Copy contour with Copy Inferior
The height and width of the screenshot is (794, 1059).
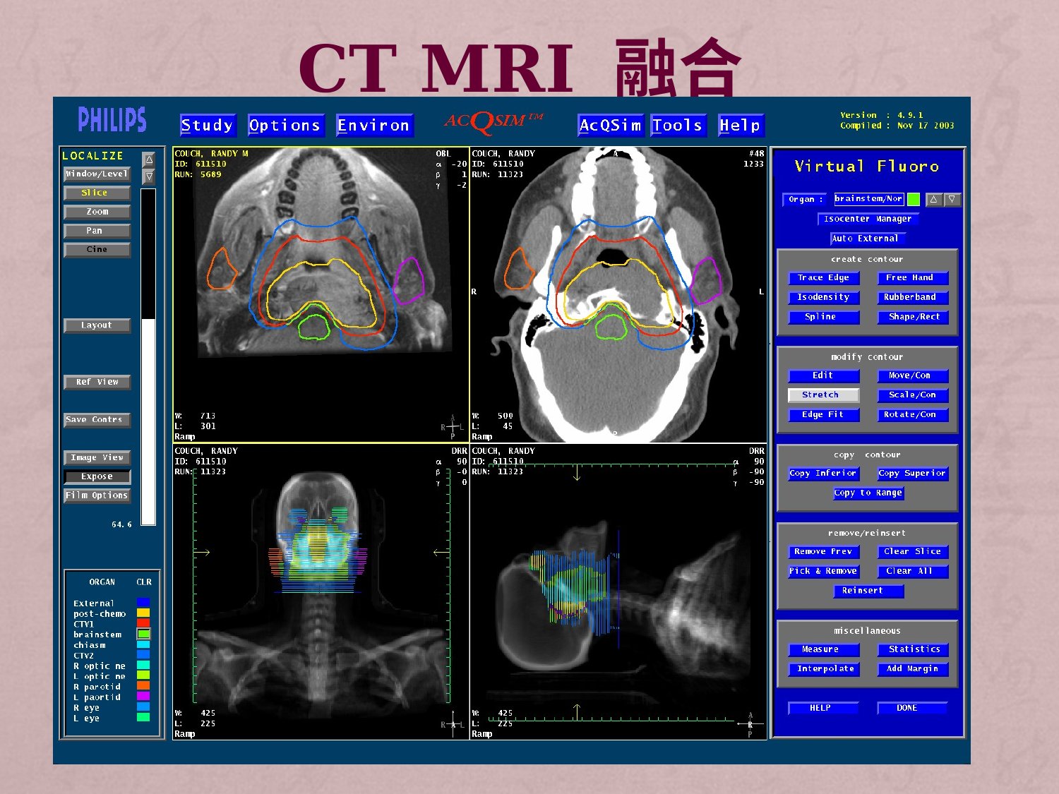(x=823, y=474)
